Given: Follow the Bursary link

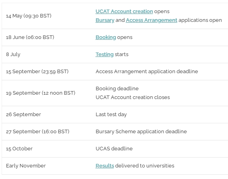Looking at the screenshot, I should [x=105, y=20].
